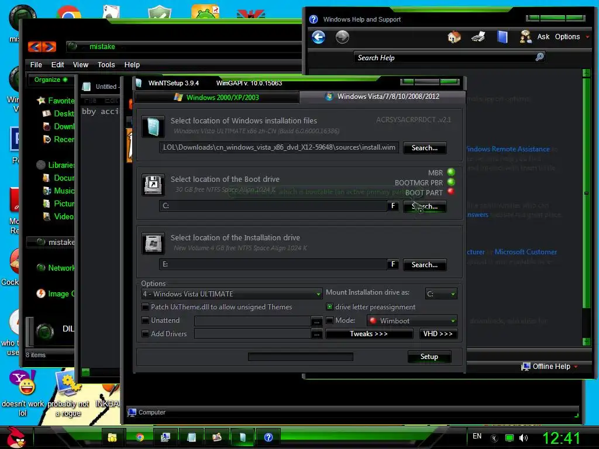Click the setup progress bar
The height and width of the screenshot is (449, 599).
pos(301,357)
